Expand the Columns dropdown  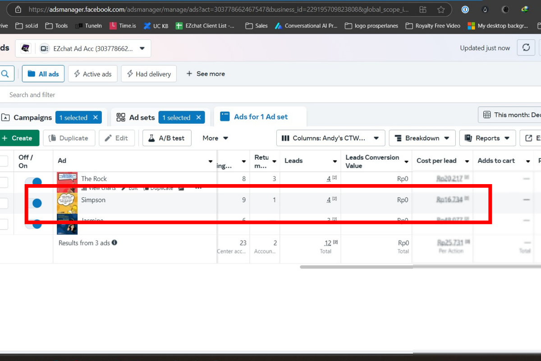tap(330, 138)
